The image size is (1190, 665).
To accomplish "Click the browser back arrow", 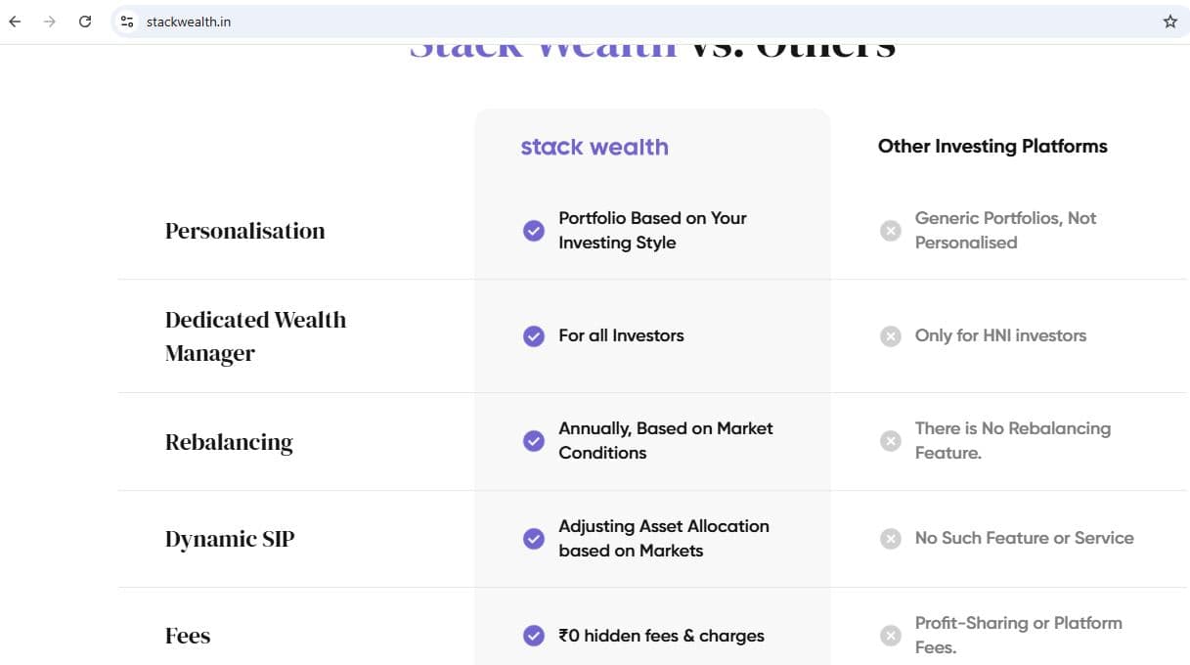I will point(14,21).
